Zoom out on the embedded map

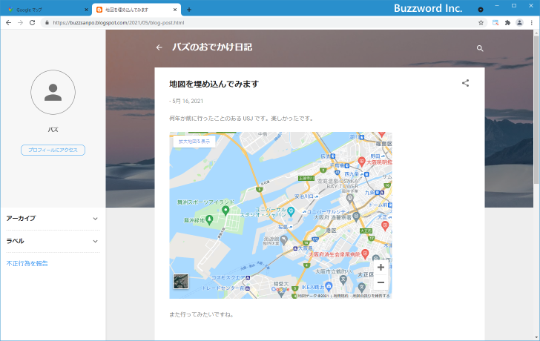pos(381,282)
